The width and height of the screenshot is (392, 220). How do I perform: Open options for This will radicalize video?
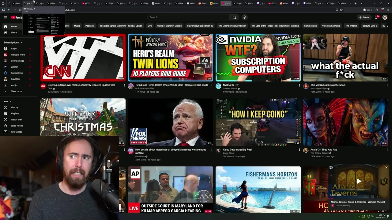click(387, 85)
